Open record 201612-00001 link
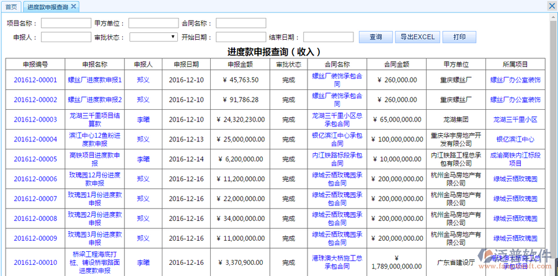Viewport: 558px width, 276px height. [x=35, y=80]
